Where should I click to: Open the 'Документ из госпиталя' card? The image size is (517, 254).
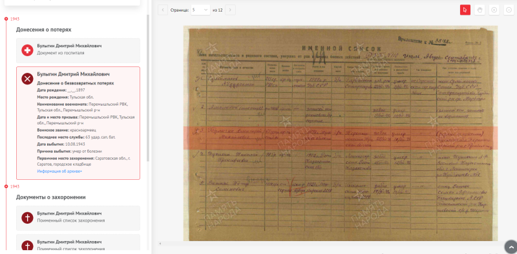78,50
